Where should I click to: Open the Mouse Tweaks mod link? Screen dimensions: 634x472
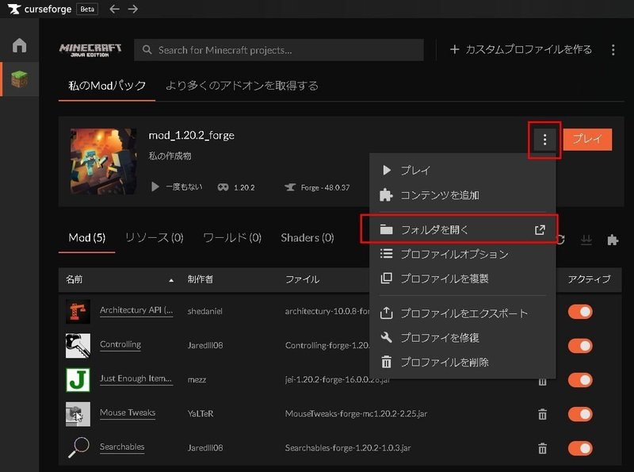tap(128, 413)
